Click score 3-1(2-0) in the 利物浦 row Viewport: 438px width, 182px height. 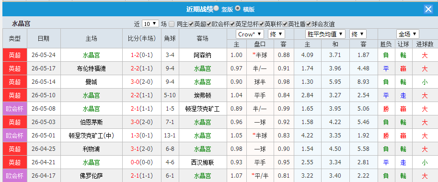[142, 149]
